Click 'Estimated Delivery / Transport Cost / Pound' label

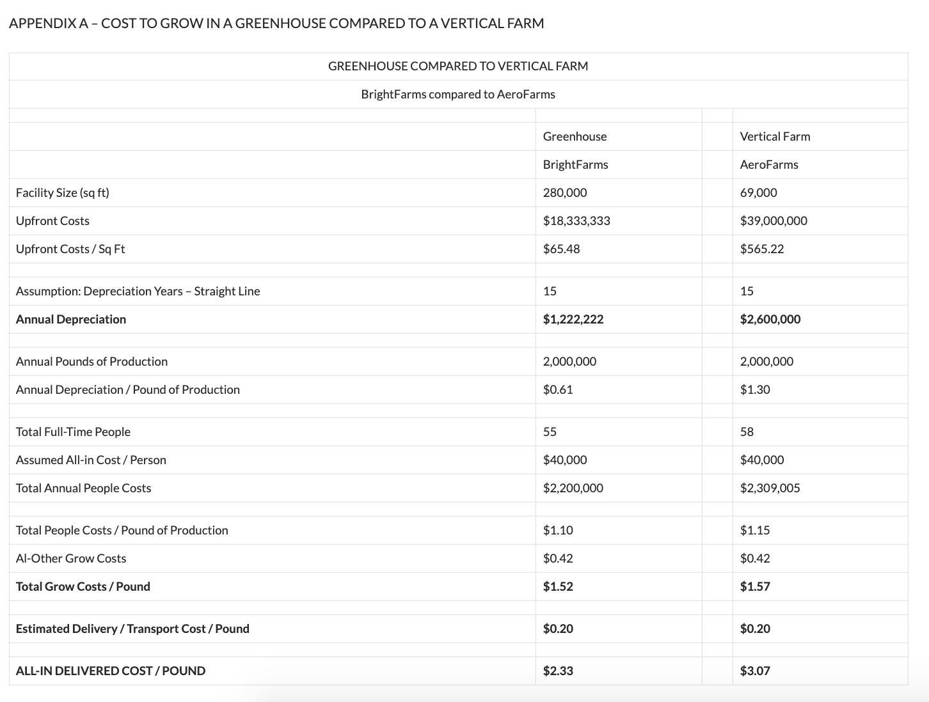click(x=132, y=628)
